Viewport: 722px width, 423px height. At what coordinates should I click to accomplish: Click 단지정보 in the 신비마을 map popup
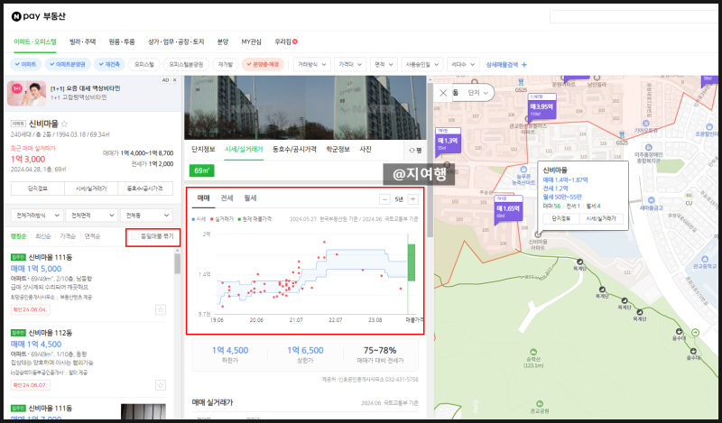pos(560,218)
